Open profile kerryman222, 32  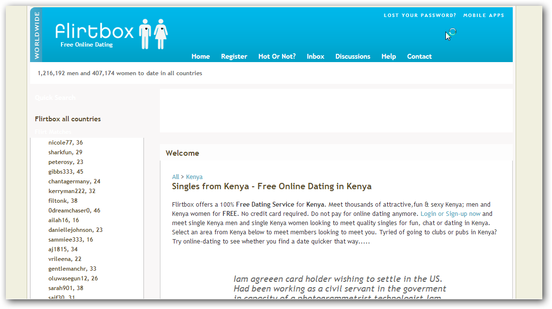(72, 191)
